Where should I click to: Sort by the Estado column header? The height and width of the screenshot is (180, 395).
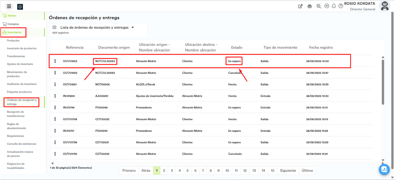(237, 48)
